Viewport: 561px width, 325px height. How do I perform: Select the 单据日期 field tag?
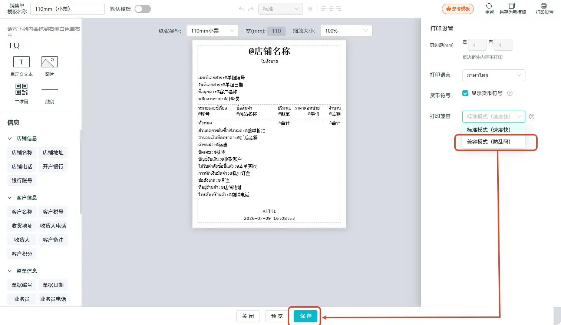[x=53, y=285]
